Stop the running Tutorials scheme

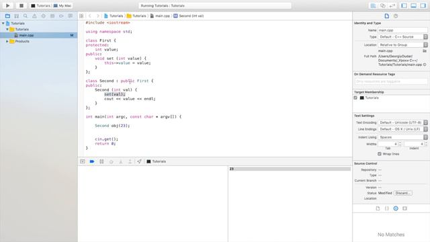pyautogui.click(x=21, y=5)
